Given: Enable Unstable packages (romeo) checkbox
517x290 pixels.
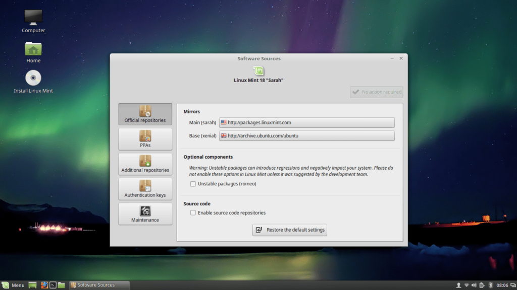Looking at the screenshot, I should [x=193, y=184].
